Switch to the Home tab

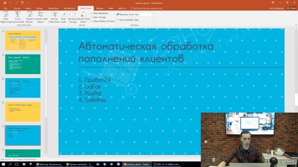pos(17,8)
